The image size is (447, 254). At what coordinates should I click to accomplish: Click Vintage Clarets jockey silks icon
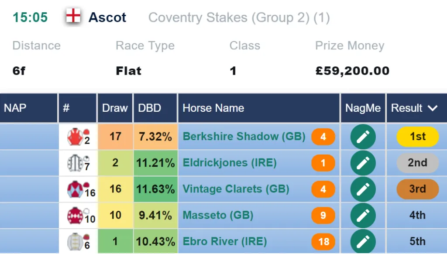coord(75,189)
